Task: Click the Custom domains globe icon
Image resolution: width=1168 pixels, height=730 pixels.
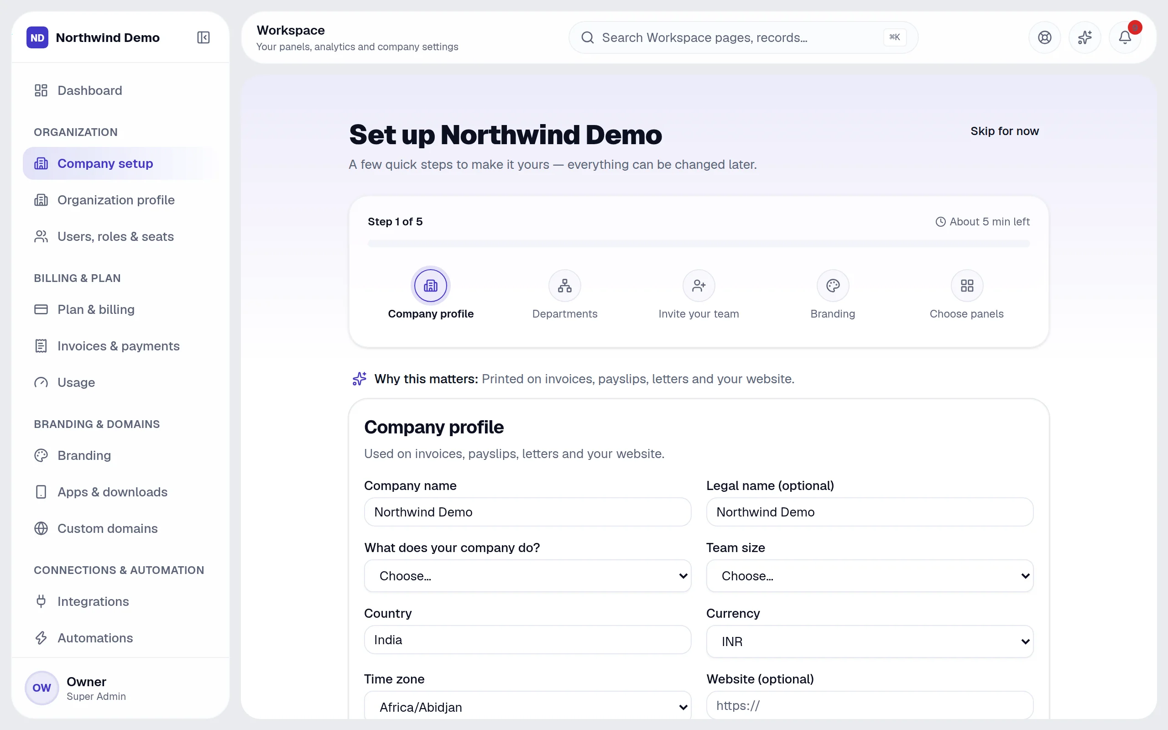Action: click(41, 528)
